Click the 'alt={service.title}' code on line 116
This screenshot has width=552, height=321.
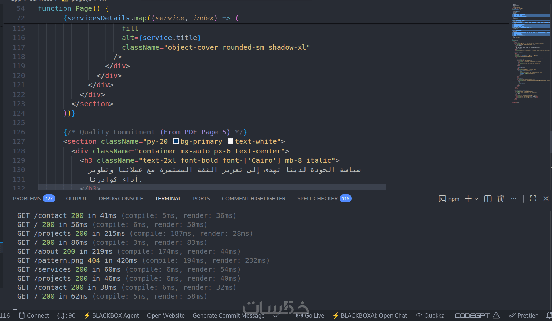161,38
